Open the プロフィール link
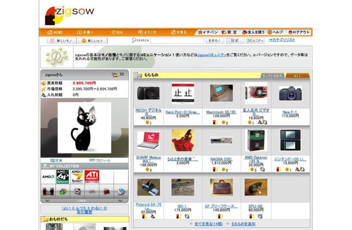This screenshot has height=230, width=352. point(100,160)
